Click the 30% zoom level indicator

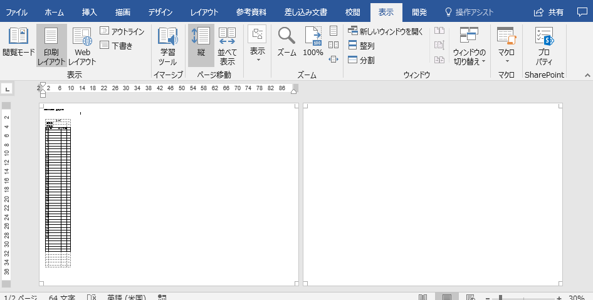(577, 297)
